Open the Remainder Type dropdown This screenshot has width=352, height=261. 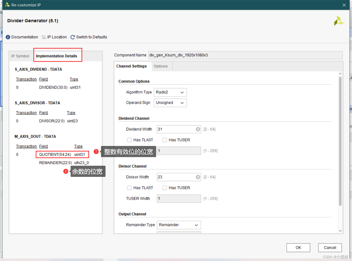click(x=179, y=225)
